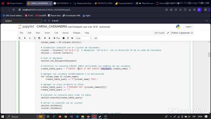
Task: Run the current cell
Action: tap(57, 38)
